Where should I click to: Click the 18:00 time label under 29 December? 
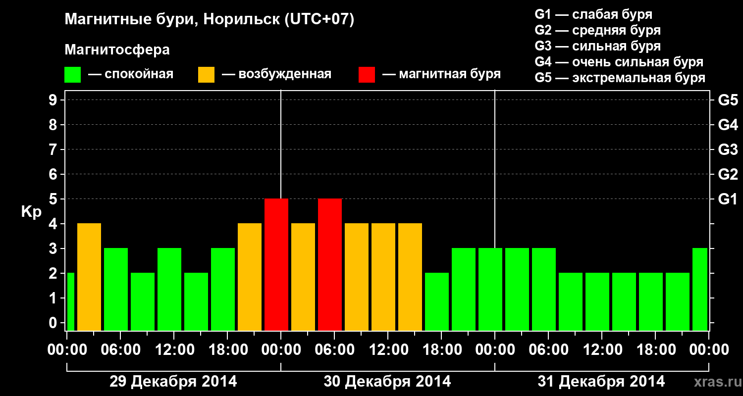pyautogui.click(x=227, y=350)
